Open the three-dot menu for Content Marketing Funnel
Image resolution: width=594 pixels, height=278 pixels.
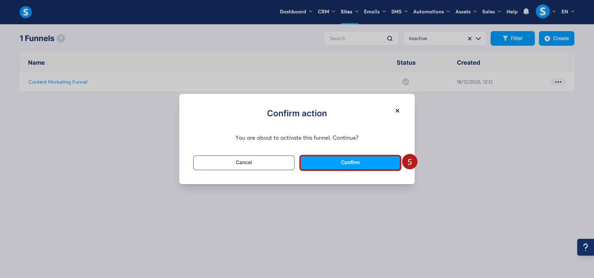tap(558, 82)
